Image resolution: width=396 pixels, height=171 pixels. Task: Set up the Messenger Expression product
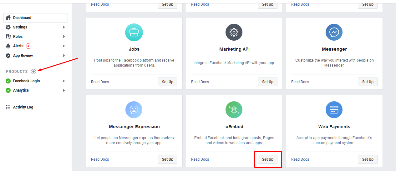click(168, 159)
